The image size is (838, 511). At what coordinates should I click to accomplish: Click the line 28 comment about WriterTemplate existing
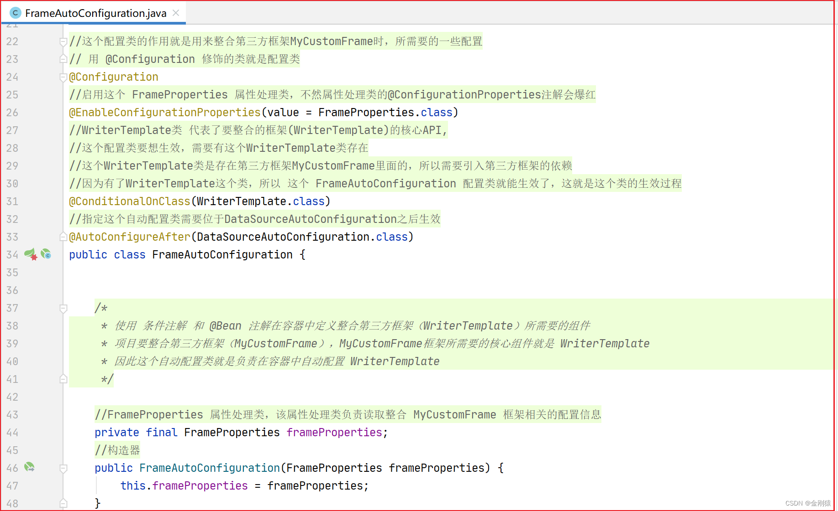(219, 148)
